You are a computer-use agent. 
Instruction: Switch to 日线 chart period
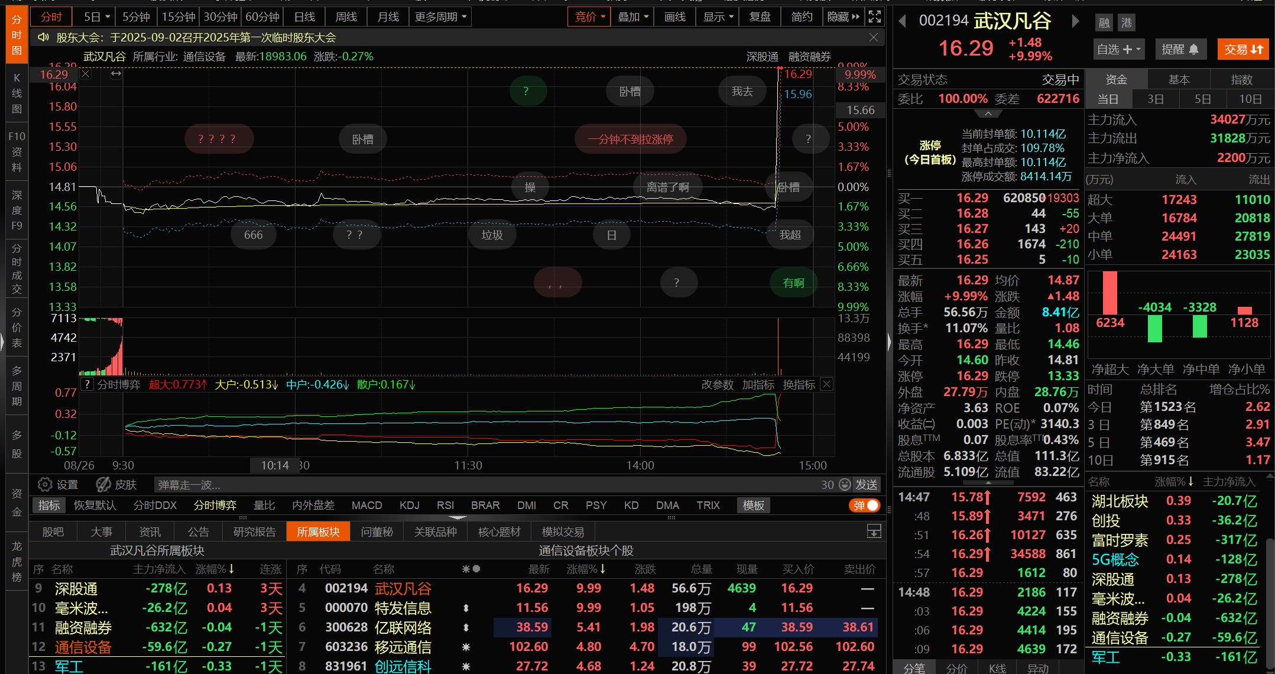pyautogui.click(x=304, y=17)
